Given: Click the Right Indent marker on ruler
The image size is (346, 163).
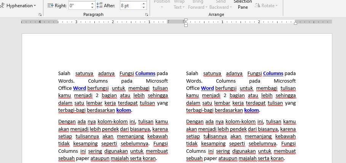Looking at the screenshot, I should coord(295,23).
